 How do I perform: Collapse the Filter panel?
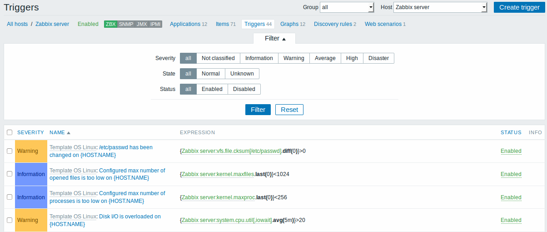coord(274,38)
